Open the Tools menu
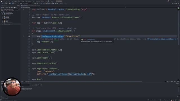Screen dimensions: 180x101 pos(33,1)
